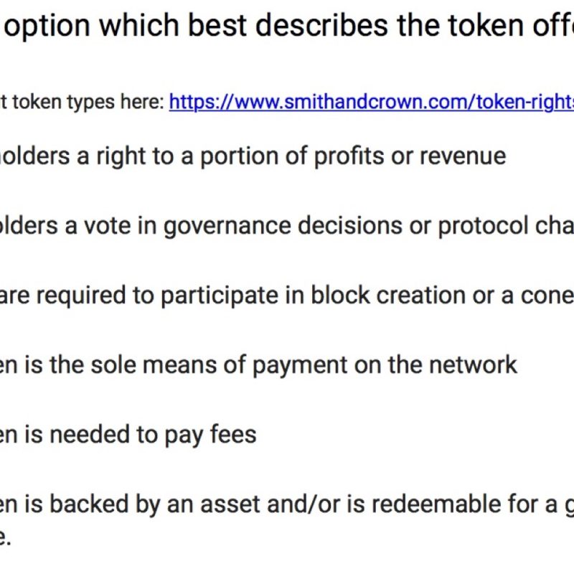The width and height of the screenshot is (574, 574).
Task: Select the backed by an asset option
Action: (287, 504)
